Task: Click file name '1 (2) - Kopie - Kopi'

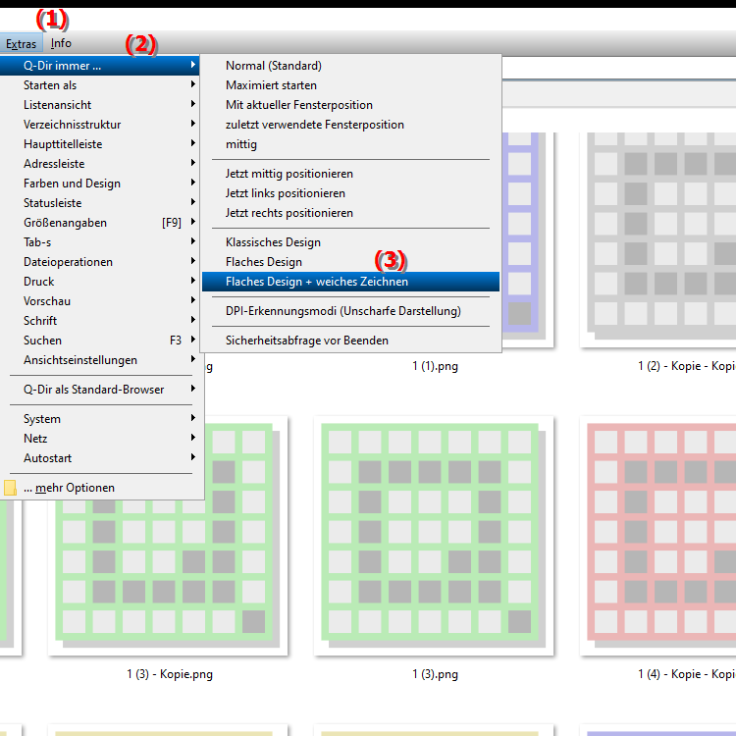Action: (687, 367)
